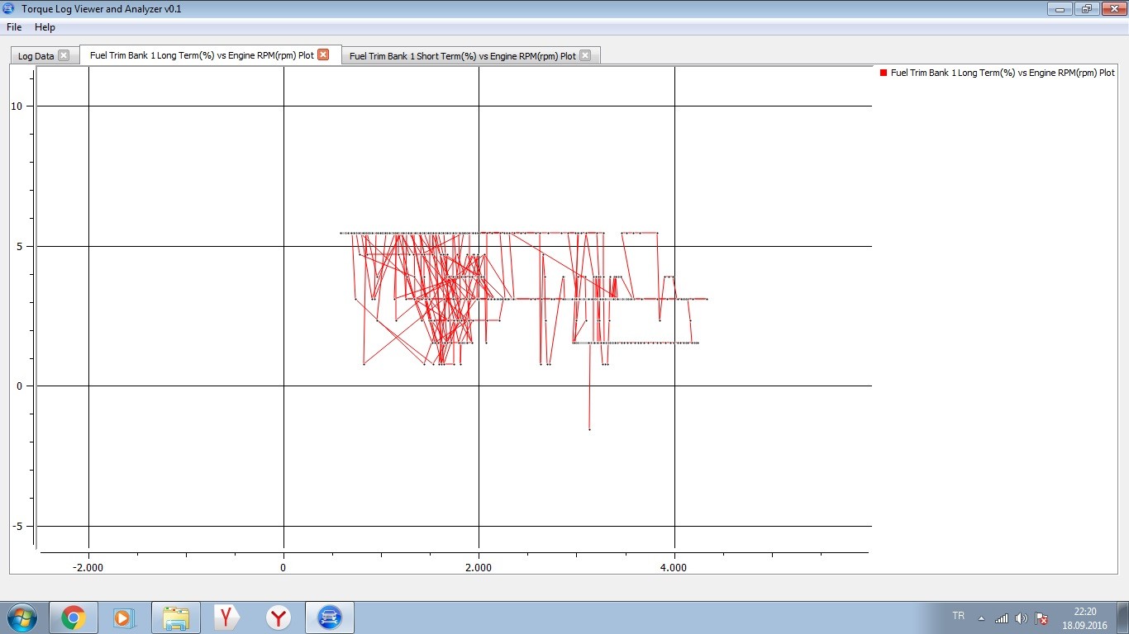Expand the hidden system tray icons
The image size is (1129, 634).
coord(981,618)
